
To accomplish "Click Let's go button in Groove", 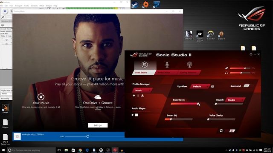I will 98,125.
